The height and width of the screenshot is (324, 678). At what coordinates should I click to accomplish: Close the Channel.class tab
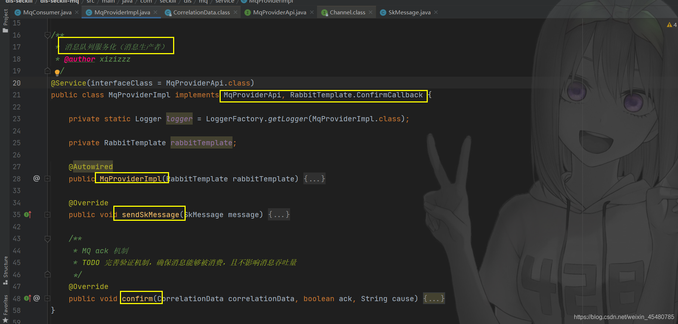pyautogui.click(x=371, y=12)
